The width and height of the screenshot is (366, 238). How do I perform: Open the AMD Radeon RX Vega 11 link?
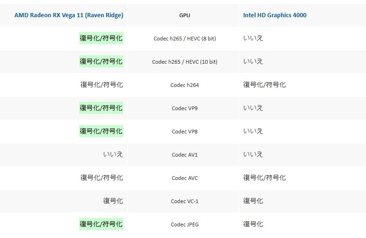tap(68, 15)
